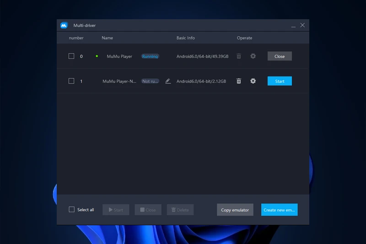Click the MuMu logo icon in title bar
Image resolution: width=366 pixels, height=244 pixels.
64,26
